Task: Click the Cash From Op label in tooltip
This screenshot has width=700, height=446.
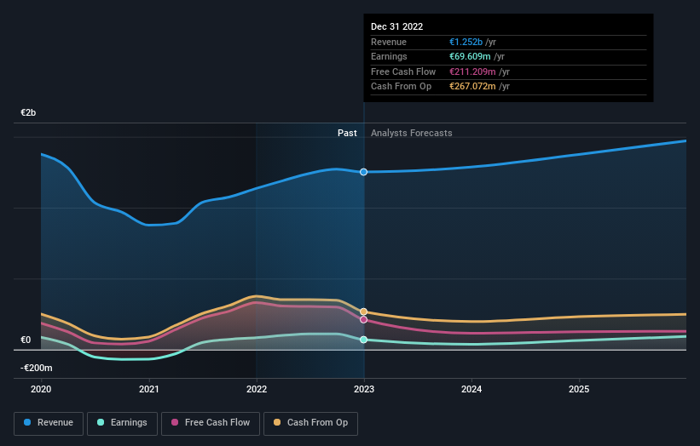Action: coord(401,87)
